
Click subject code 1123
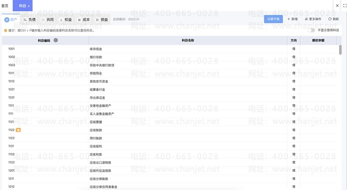click(x=12, y=138)
